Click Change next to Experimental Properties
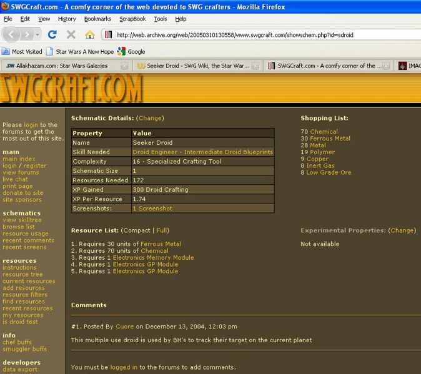This screenshot has height=374, width=421. click(402, 230)
